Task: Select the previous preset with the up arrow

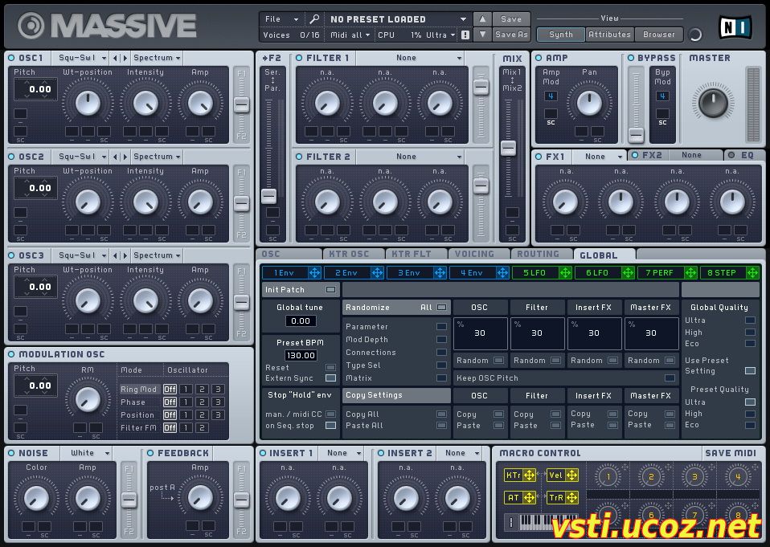Action: (483, 19)
